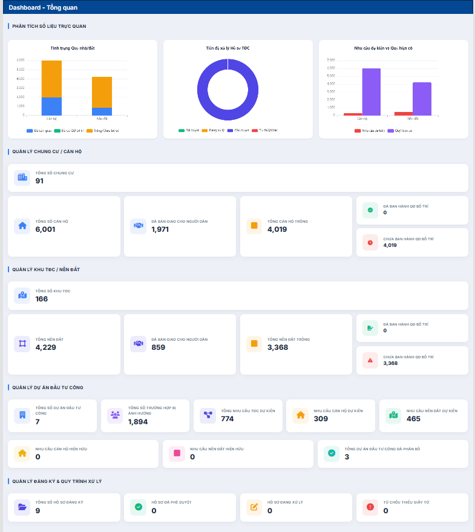The height and width of the screenshot is (532, 475).
Task: Toggle green Đã có QĐ bố trí legend item
Action: [x=69, y=131]
